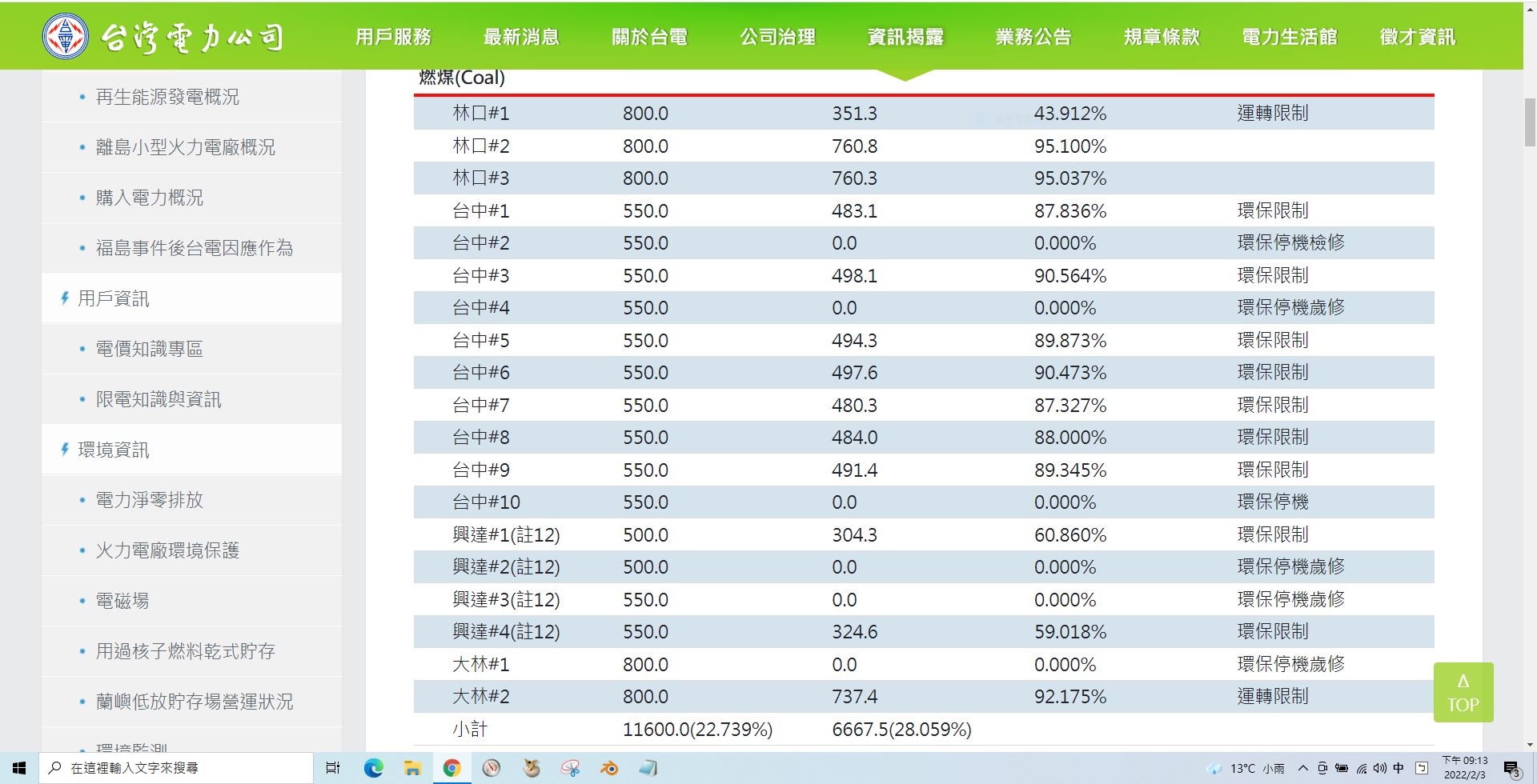This screenshot has height=784, width=1537.
Task: Show hidden system tray icons
Action: [x=1303, y=768]
